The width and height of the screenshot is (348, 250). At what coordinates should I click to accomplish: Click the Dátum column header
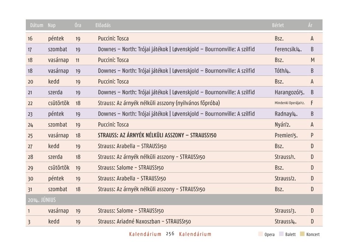tap(36, 25)
